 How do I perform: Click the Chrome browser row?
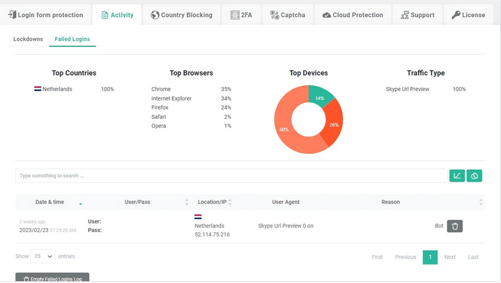pyautogui.click(x=191, y=89)
